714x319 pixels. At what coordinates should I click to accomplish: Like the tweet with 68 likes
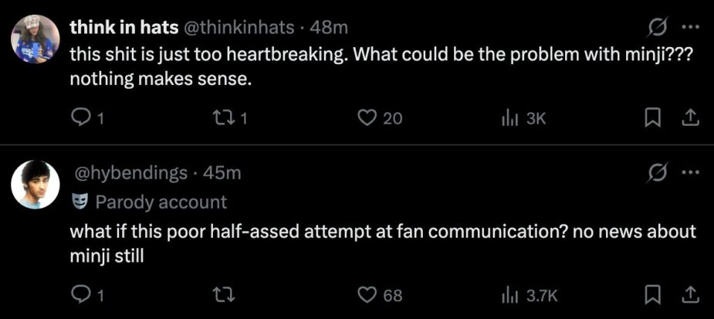click(366, 294)
